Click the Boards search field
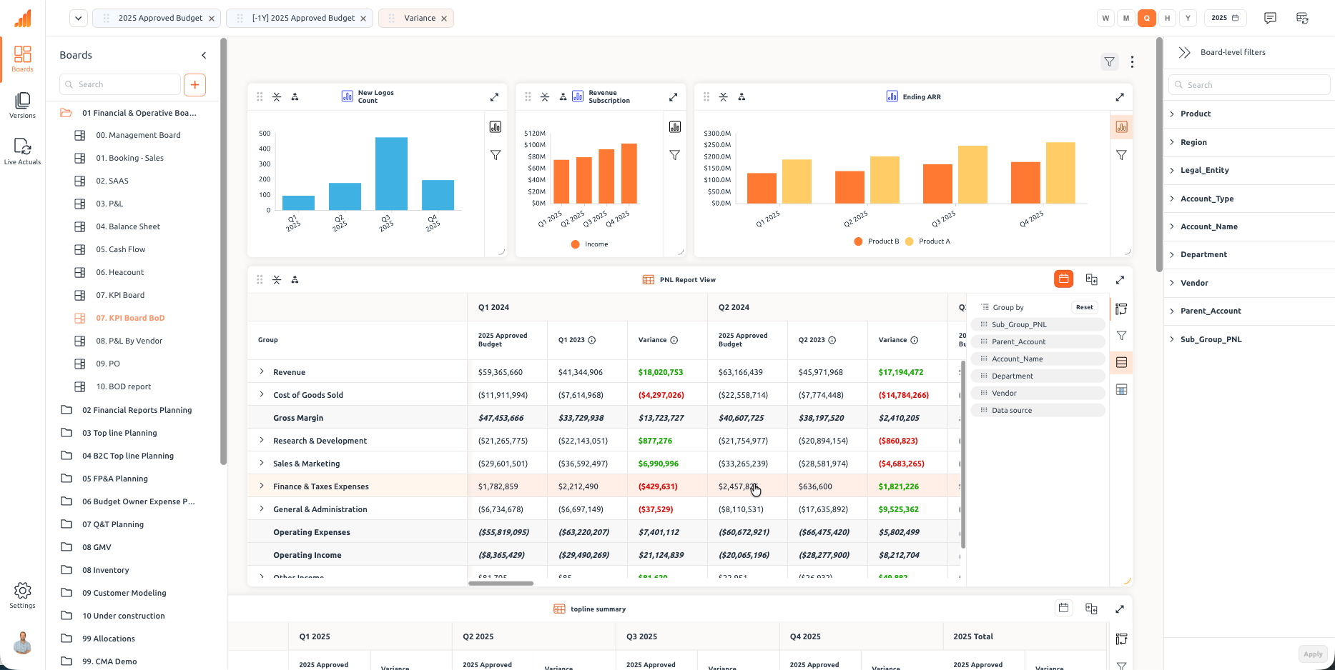 point(120,84)
